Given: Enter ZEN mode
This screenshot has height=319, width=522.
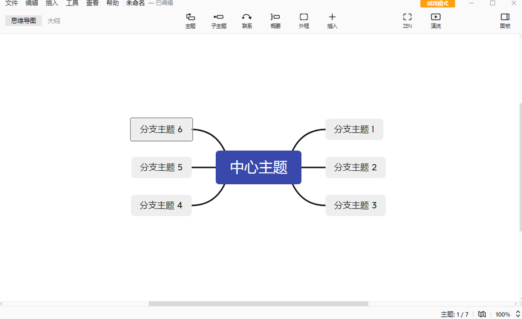Looking at the screenshot, I should (x=407, y=20).
